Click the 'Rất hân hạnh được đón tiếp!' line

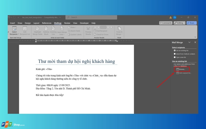coord(50,95)
